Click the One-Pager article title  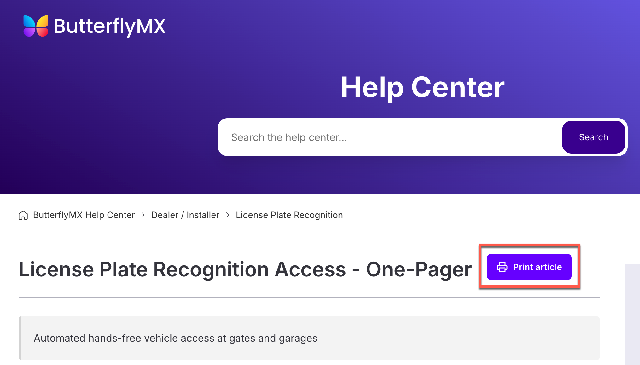(x=245, y=269)
